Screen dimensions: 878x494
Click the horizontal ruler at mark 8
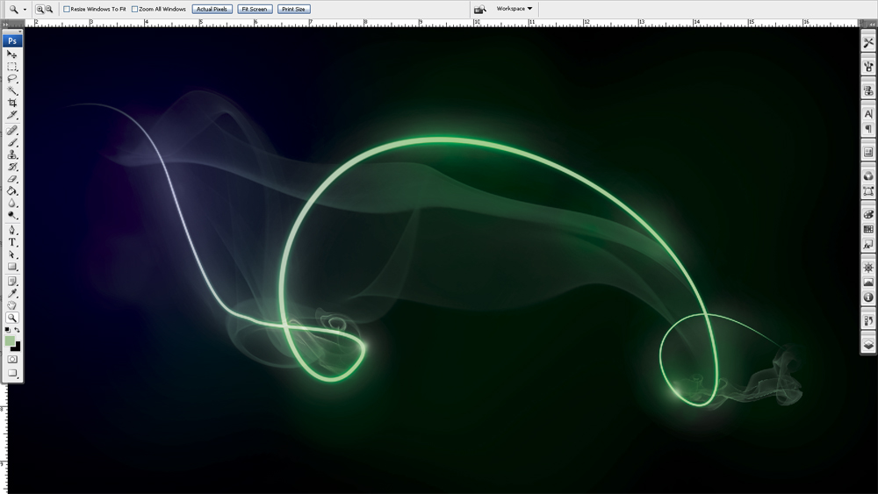point(365,23)
